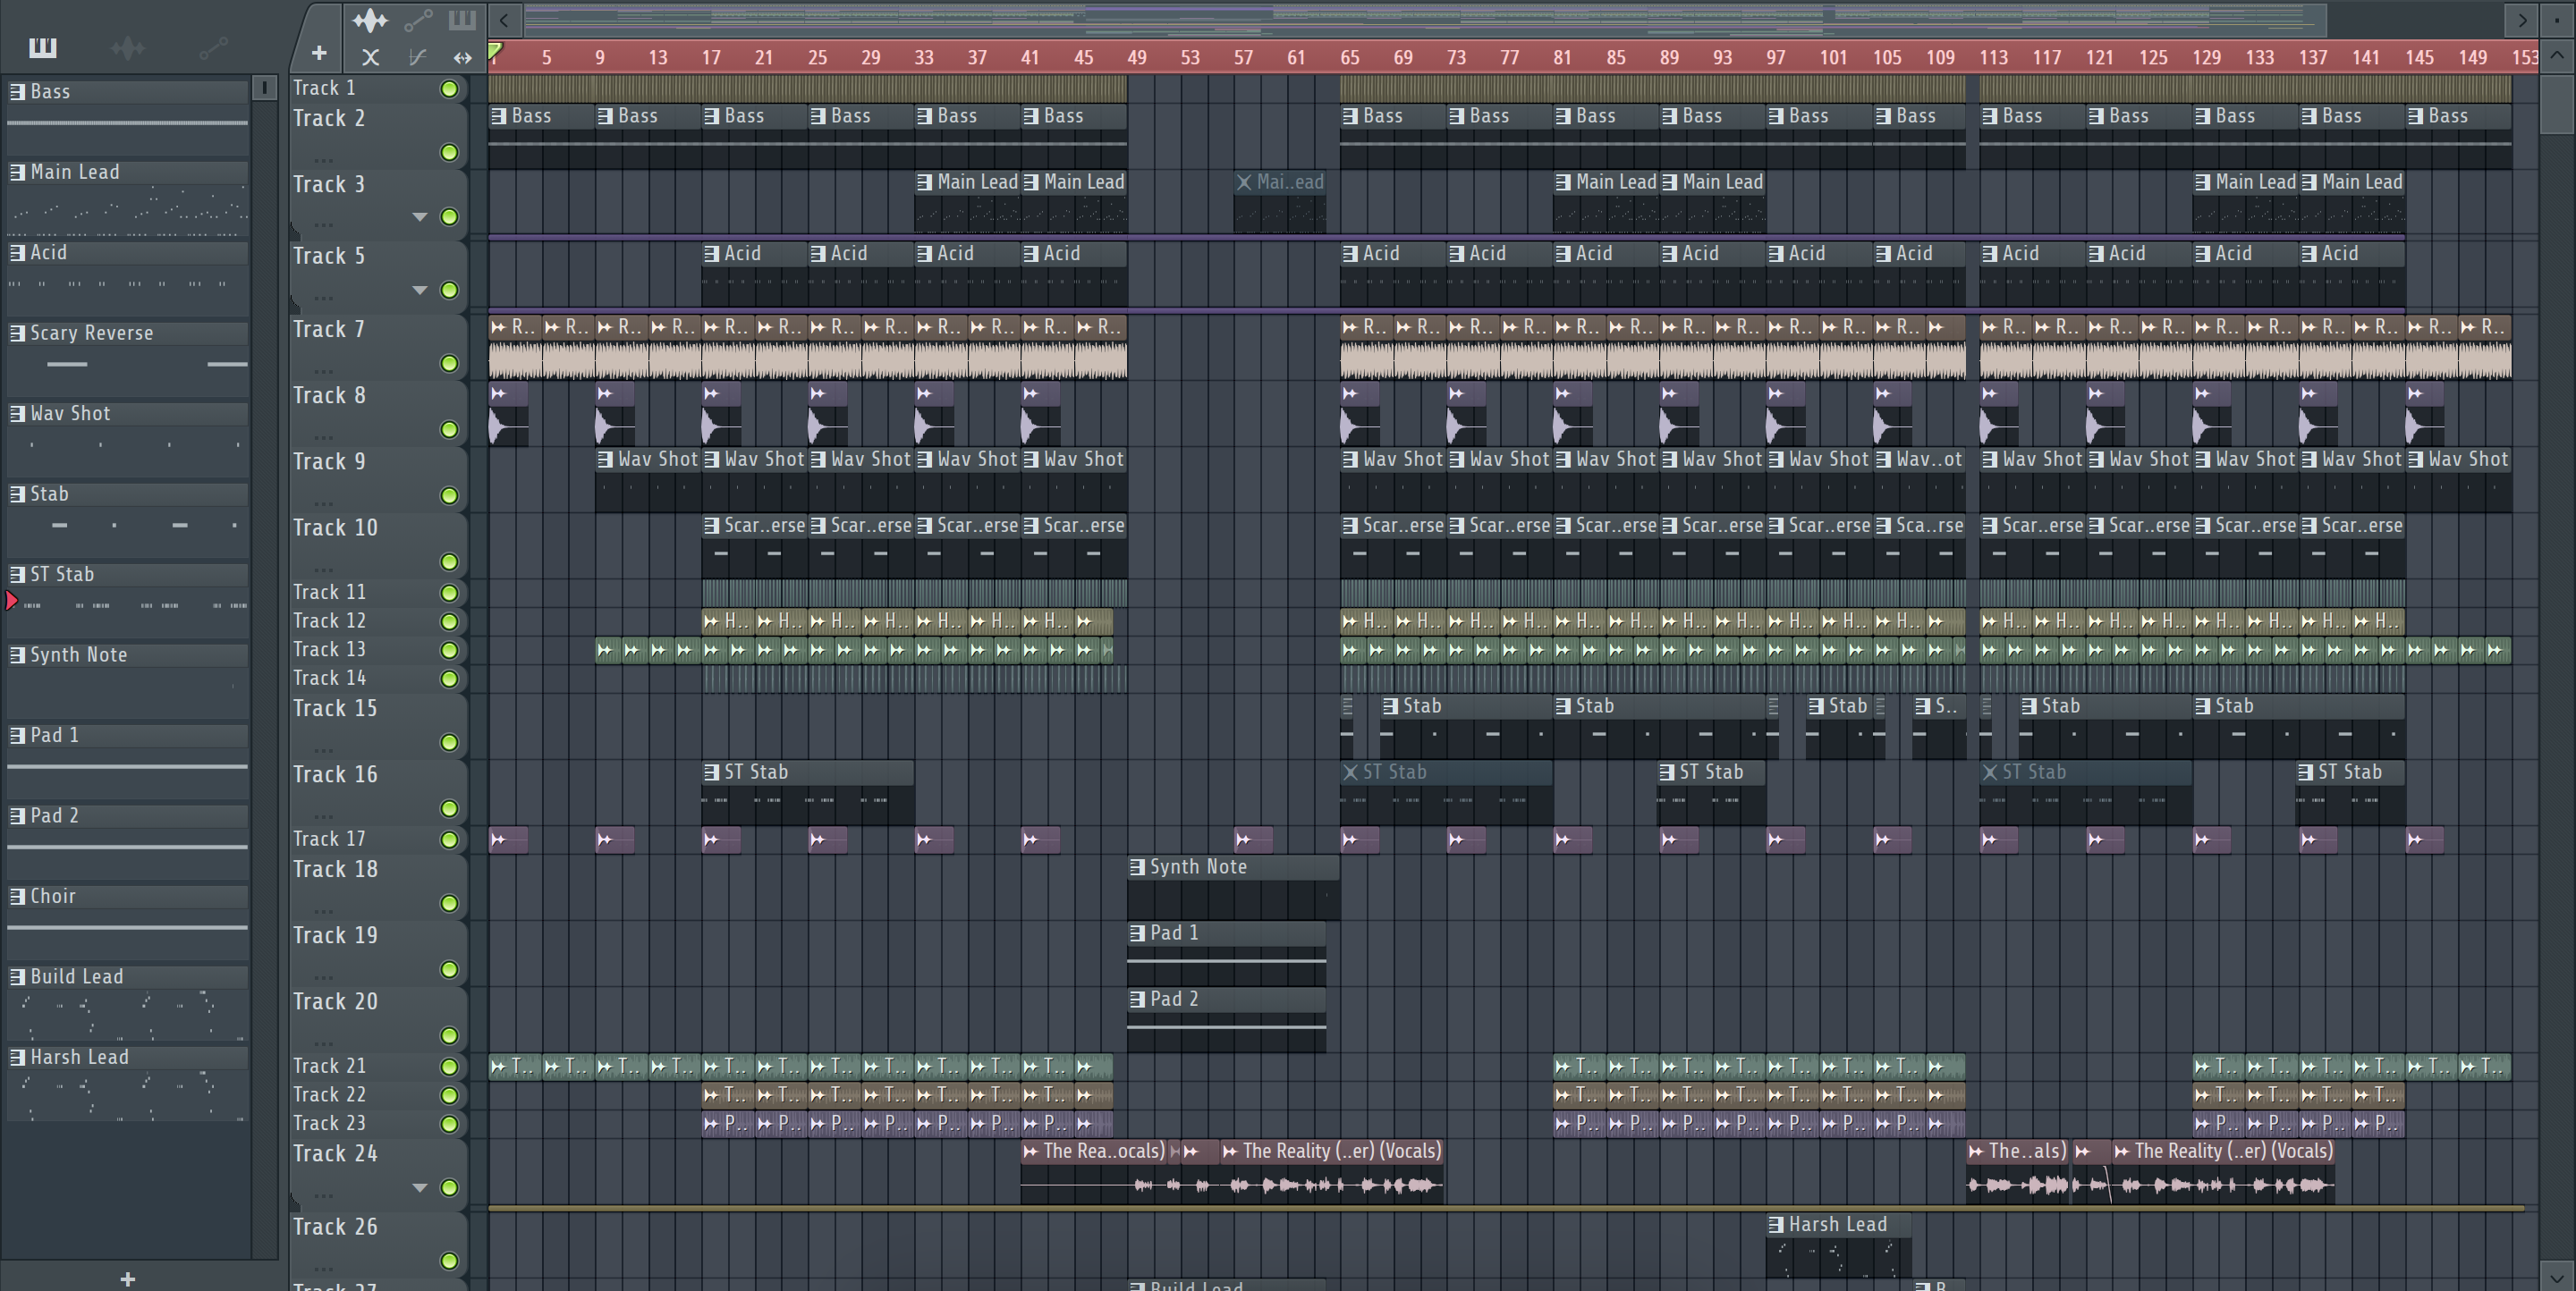Image resolution: width=2576 pixels, height=1291 pixels.
Task: Click bar 65 on the timeline ruler
Action: [1349, 57]
